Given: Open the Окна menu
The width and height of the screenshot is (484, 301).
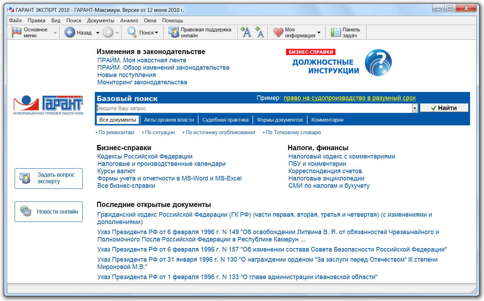Looking at the screenshot, I should [x=150, y=21].
